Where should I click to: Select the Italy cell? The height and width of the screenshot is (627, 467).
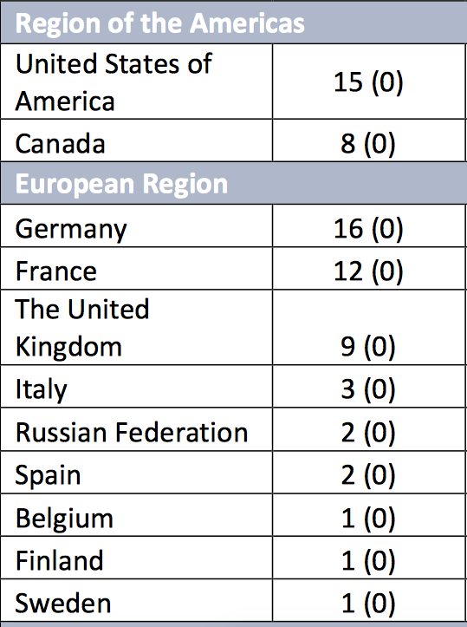[x=136, y=386]
